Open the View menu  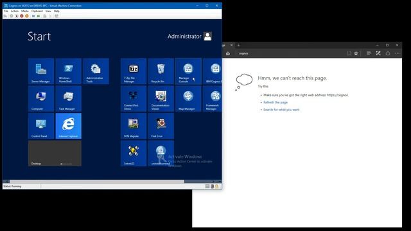[x=48, y=11]
